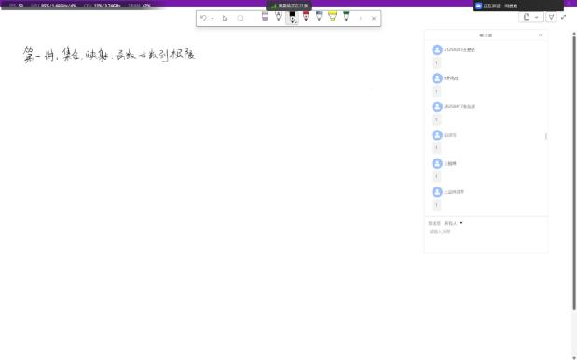Image resolution: width=577 pixels, height=360 pixels.
Task: Open the undo dropdown arrow
Action: pos(213,19)
